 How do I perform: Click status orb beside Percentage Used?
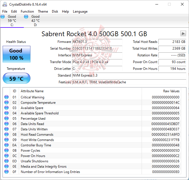pyautogui.click(x=6, y=119)
